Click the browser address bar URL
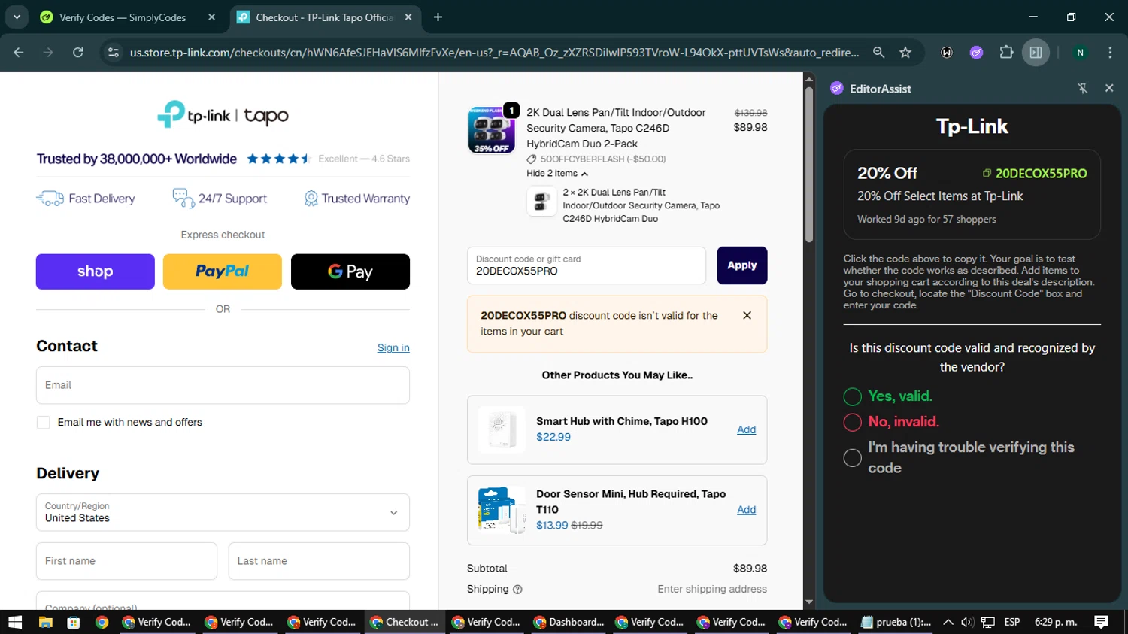Viewport: 1128px width, 634px height. pyautogui.click(x=494, y=52)
